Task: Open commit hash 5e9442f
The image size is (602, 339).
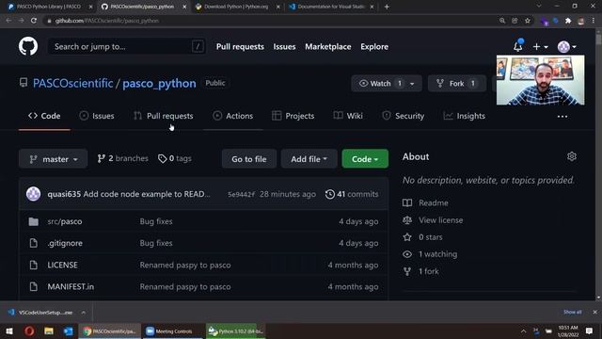Action: tap(241, 194)
